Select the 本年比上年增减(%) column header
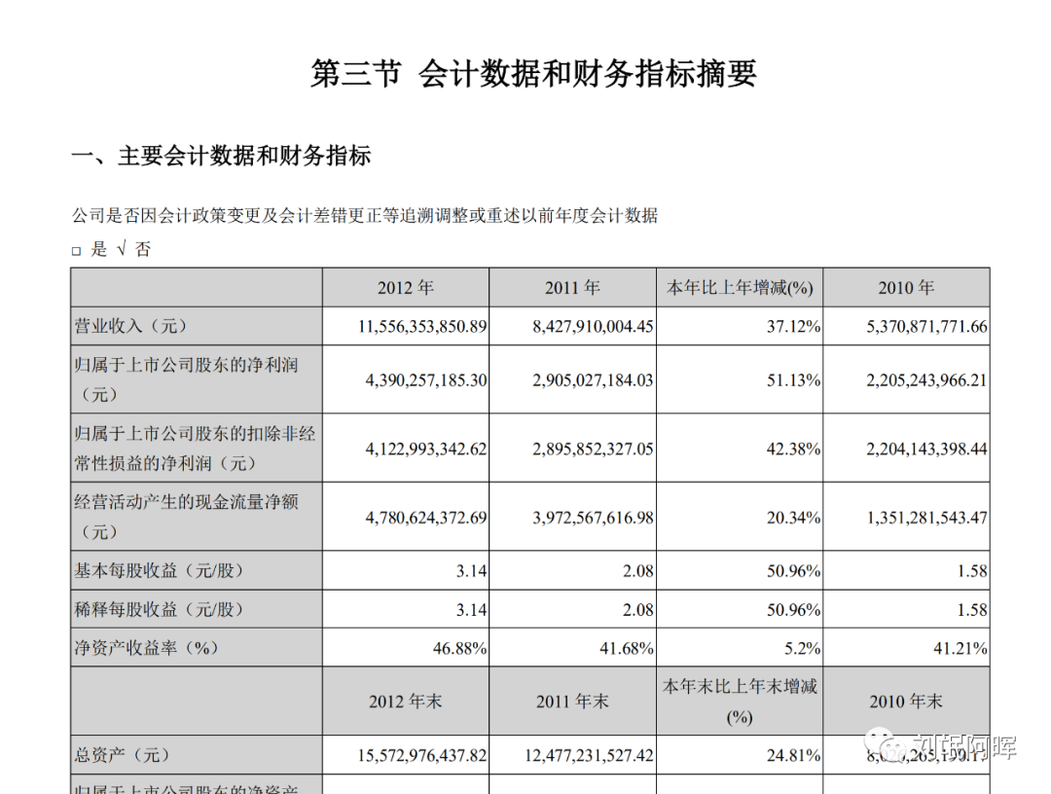Viewport: 1051px width, 794px height. click(x=740, y=287)
